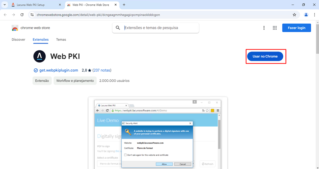This screenshot has height=169, width=319.
Task: Open the tab search dropdown arrow
Action: (x=4, y=5)
